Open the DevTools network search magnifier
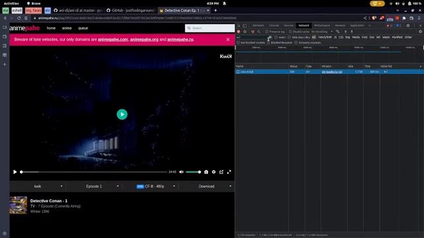Viewport: 424px width, 238px height. click(x=259, y=32)
